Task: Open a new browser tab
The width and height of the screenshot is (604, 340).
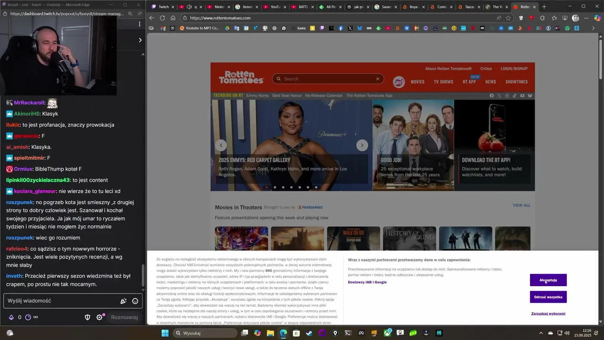Action: tap(544, 7)
